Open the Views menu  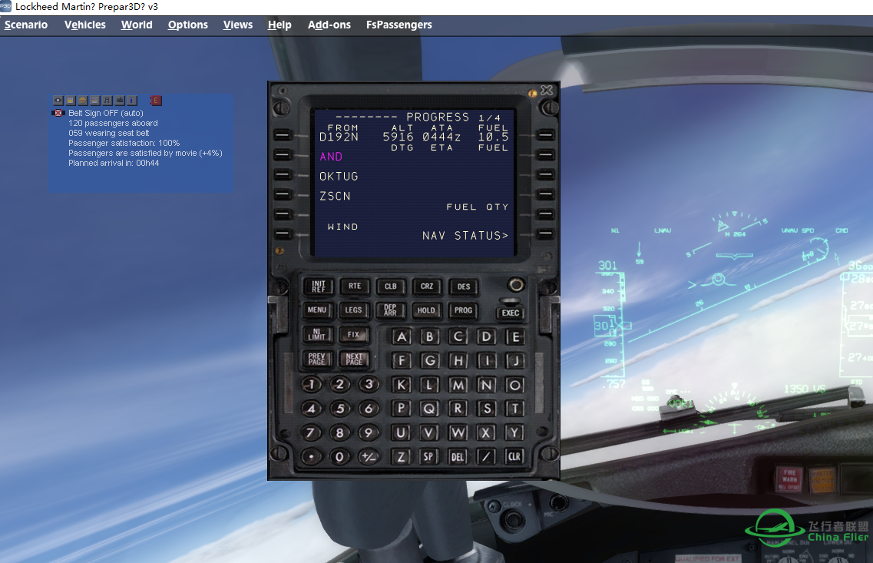pos(237,25)
